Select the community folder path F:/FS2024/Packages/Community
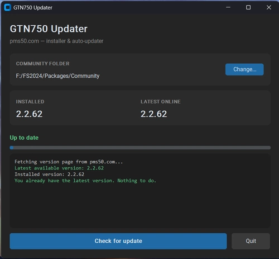This screenshot has width=279, height=259. tap(57, 76)
